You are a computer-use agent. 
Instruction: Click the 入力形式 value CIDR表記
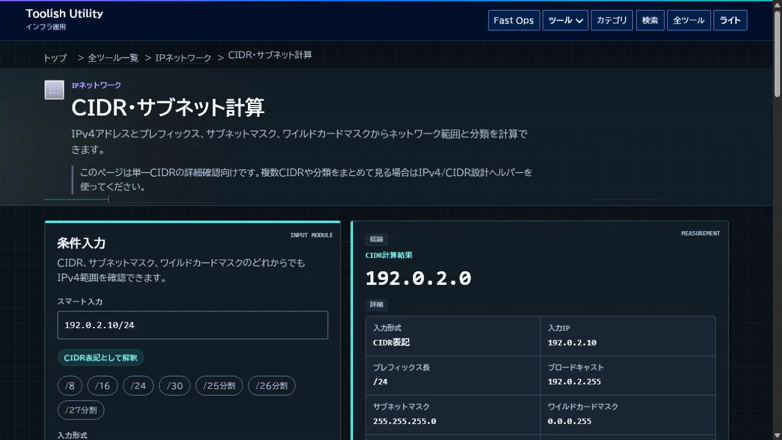pos(391,342)
